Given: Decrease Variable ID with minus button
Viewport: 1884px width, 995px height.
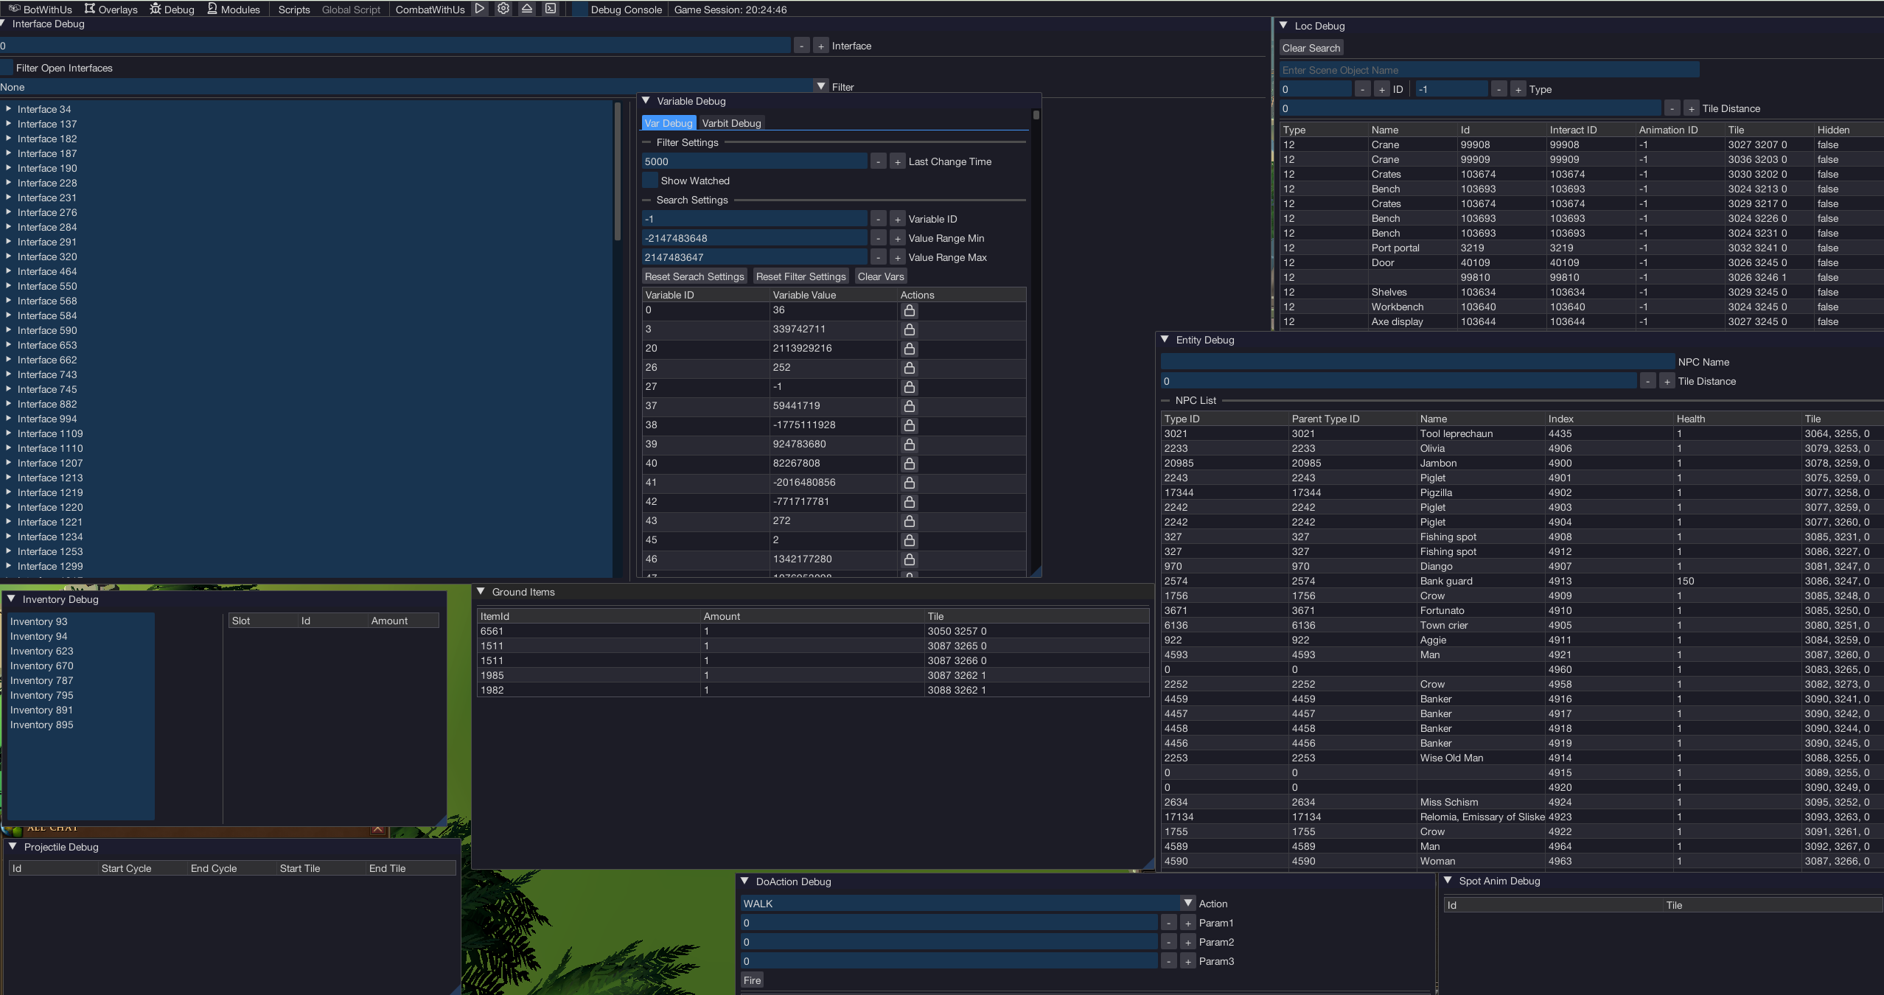Looking at the screenshot, I should pos(878,219).
